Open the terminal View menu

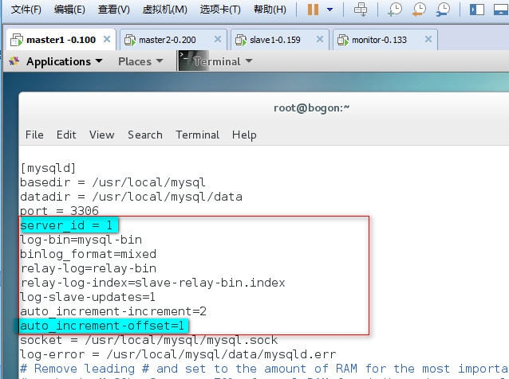click(101, 135)
